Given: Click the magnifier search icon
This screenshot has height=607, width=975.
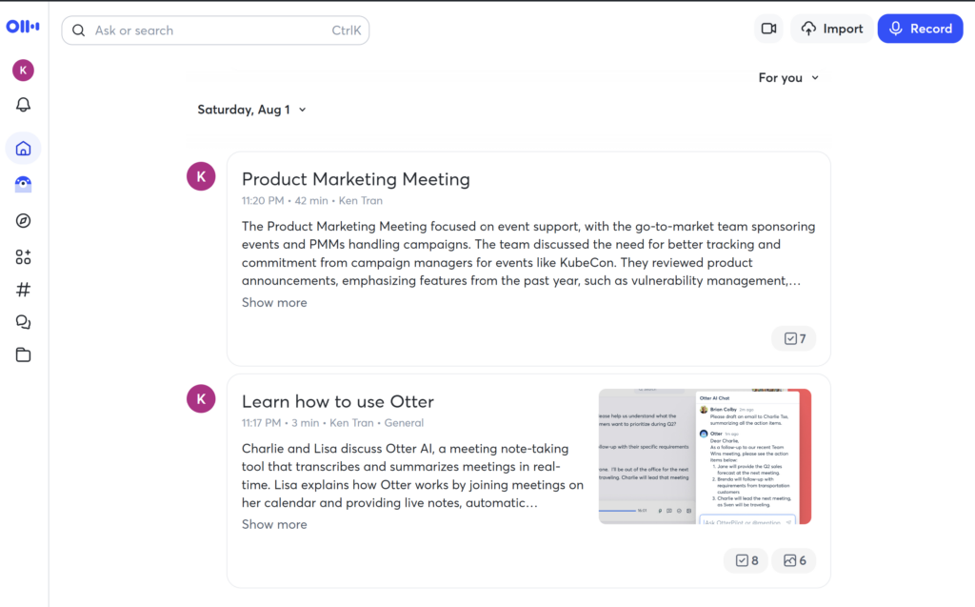Looking at the screenshot, I should pyautogui.click(x=78, y=30).
